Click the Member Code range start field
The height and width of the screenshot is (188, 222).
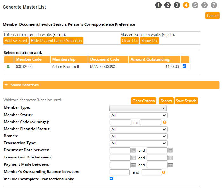[121, 122]
